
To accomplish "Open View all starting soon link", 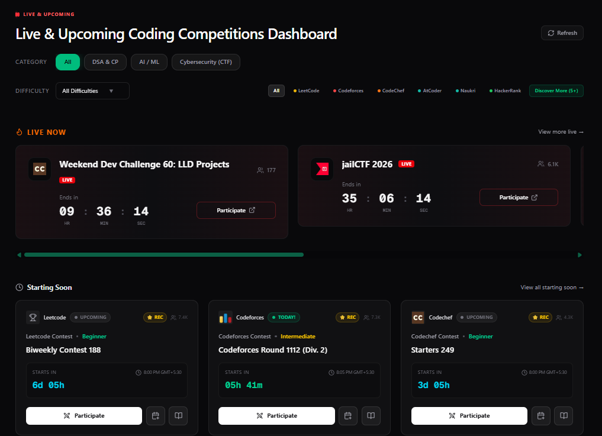I will tap(552, 288).
